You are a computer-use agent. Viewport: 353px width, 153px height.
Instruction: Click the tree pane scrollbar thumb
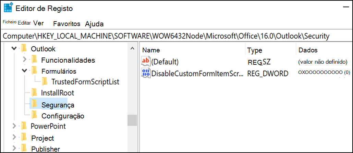pos(132,120)
